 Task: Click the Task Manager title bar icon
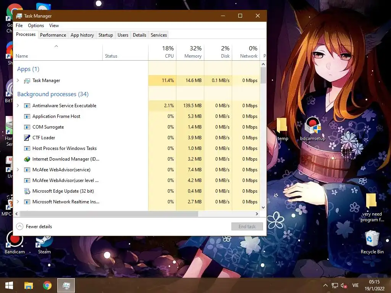(x=19, y=16)
